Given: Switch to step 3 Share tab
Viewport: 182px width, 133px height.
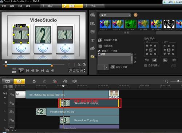Looking at the screenshot, I should click(x=94, y=6).
